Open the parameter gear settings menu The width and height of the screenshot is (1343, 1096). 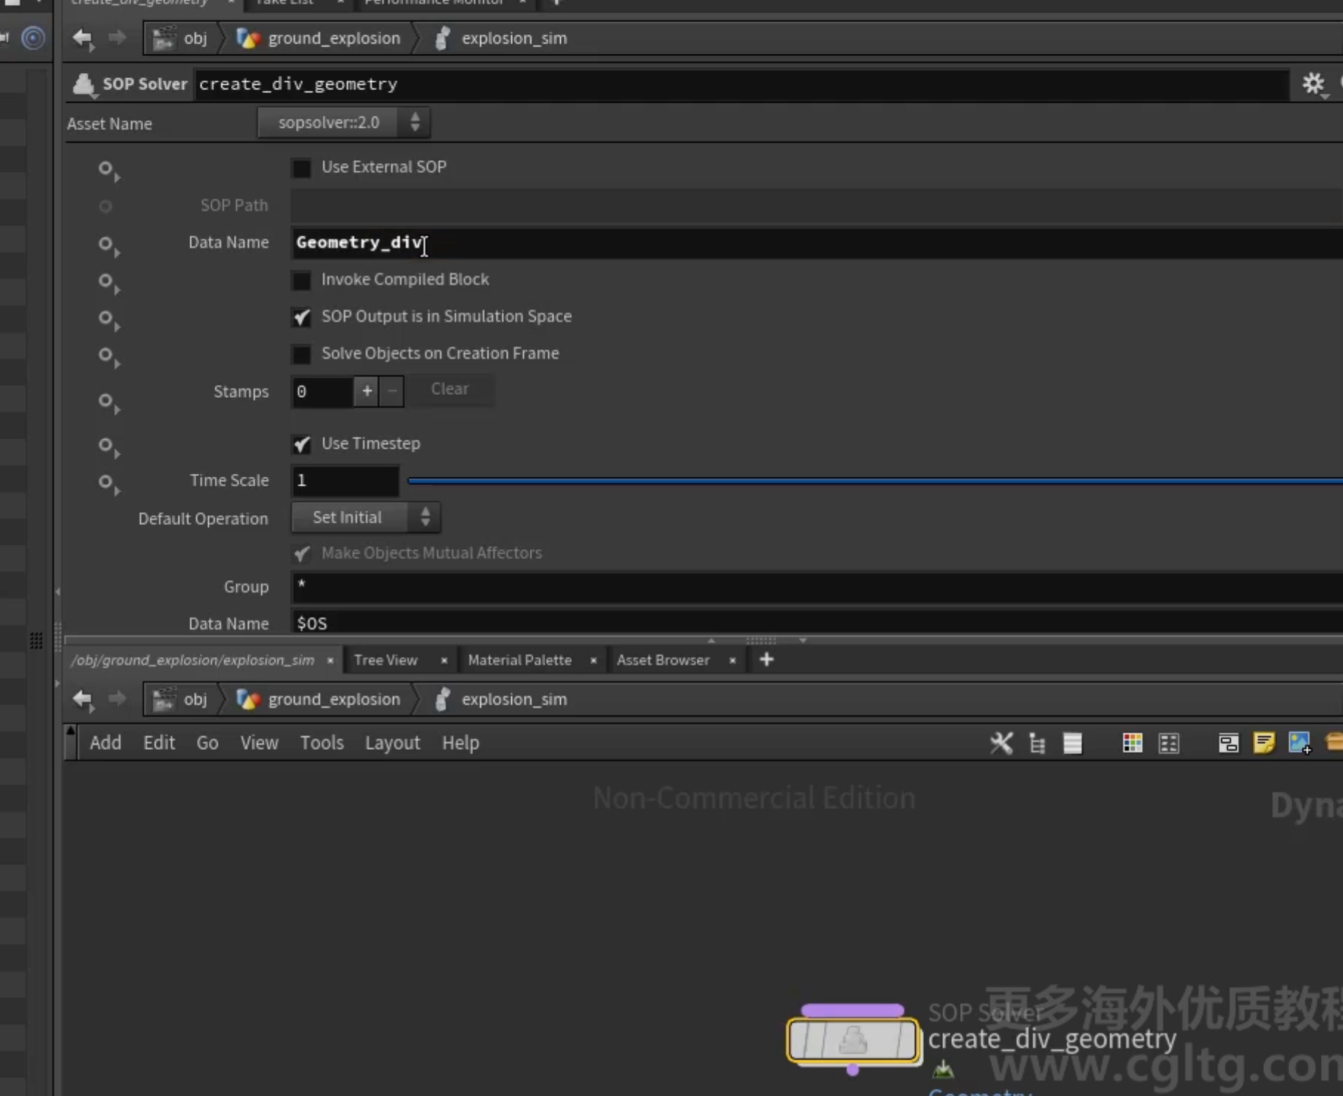[1313, 83]
